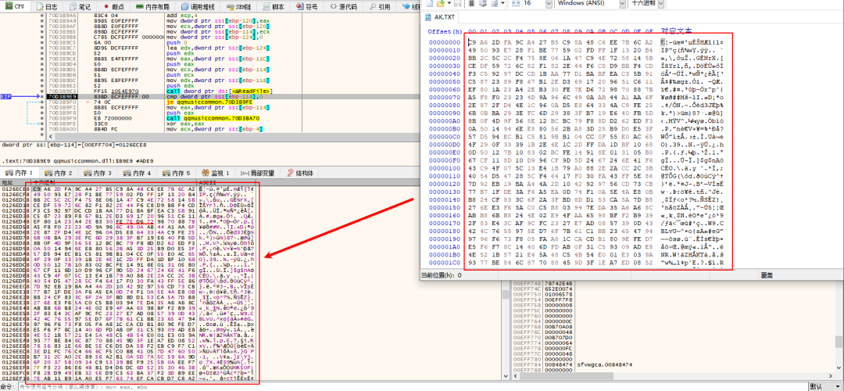Select the 内存 1 dump tab

click(20, 173)
